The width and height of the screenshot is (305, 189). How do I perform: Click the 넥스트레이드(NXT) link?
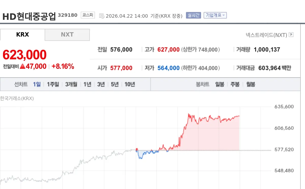coord(266,35)
